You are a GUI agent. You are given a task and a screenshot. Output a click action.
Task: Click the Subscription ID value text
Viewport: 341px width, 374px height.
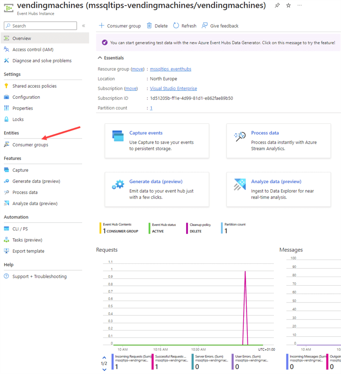(x=191, y=98)
